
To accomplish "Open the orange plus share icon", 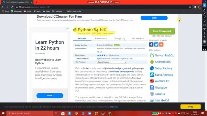I will [x=161, y=44].
